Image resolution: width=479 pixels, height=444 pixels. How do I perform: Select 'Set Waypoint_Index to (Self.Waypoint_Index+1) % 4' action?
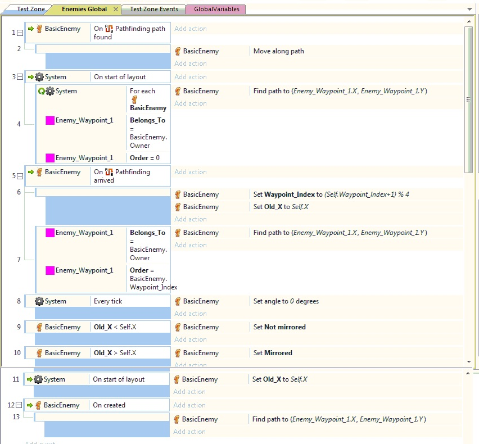click(331, 194)
